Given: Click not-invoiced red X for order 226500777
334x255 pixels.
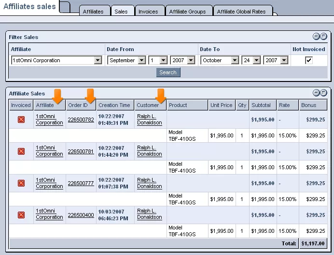Looking at the screenshot, I should 21,183.
